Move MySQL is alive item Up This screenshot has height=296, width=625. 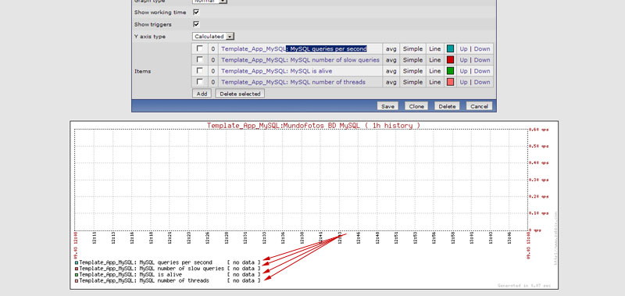463,71
